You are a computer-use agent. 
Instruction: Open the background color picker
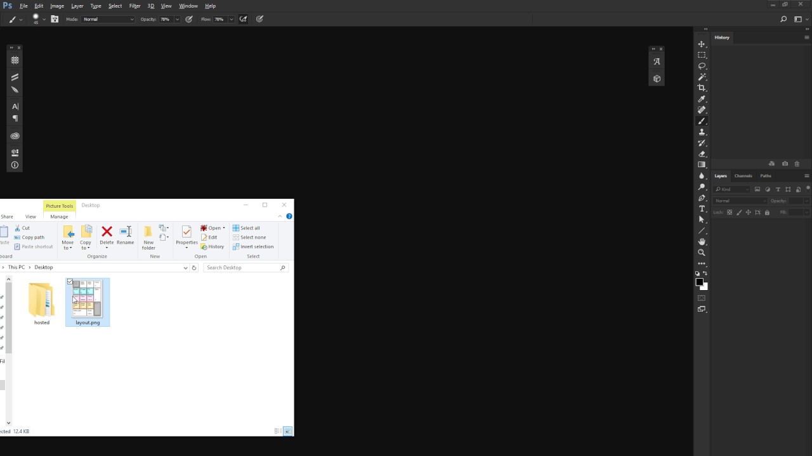pyautogui.click(x=705, y=288)
